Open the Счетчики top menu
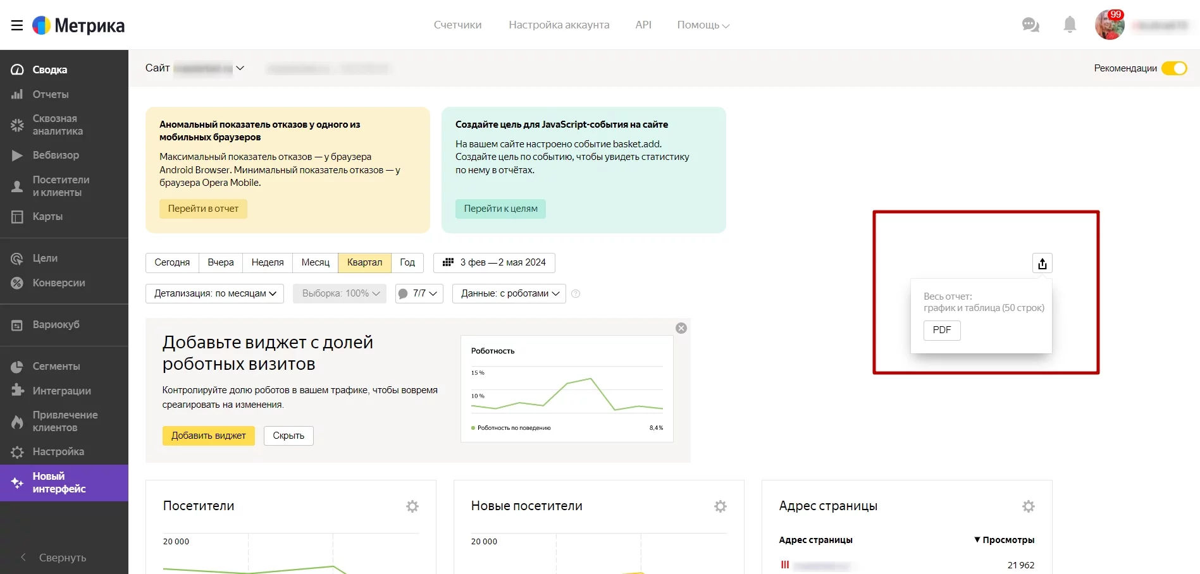This screenshot has width=1200, height=574. click(457, 25)
